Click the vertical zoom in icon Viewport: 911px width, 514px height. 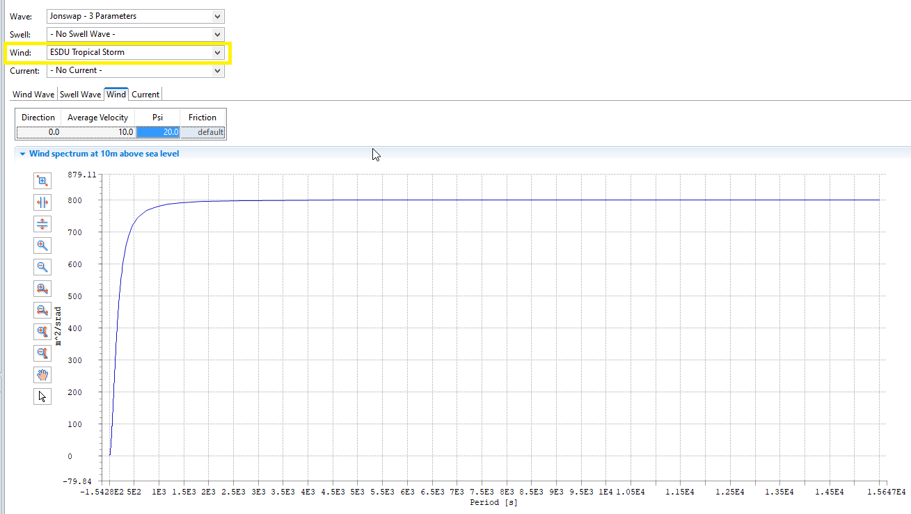point(42,332)
